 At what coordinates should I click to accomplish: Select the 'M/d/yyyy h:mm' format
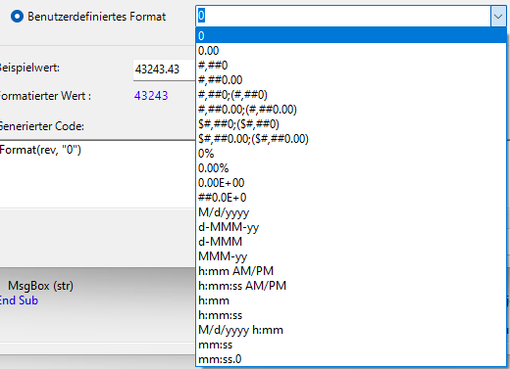coord(351,330)
